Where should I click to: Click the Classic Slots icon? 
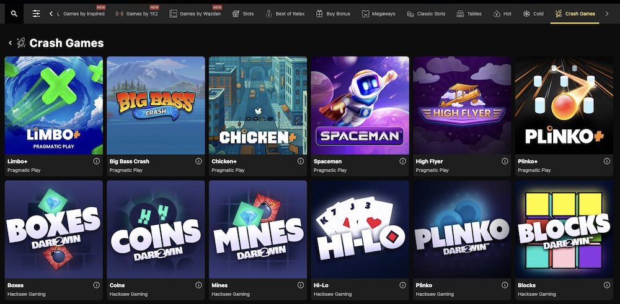click(410, 14)
